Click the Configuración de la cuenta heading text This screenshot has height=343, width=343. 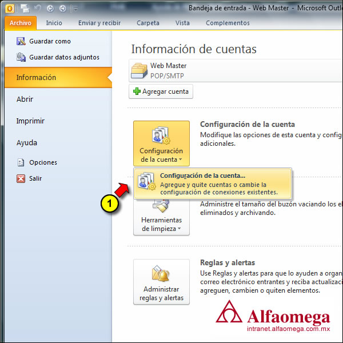[x=248, y=124]
